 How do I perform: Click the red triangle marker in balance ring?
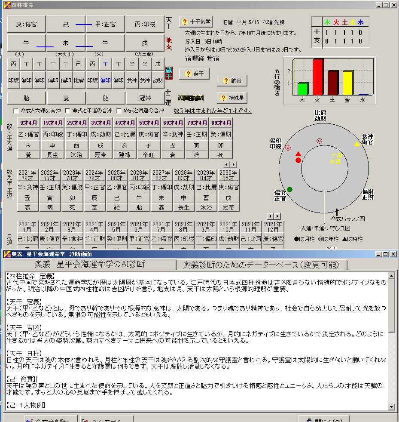coord(298,154)
